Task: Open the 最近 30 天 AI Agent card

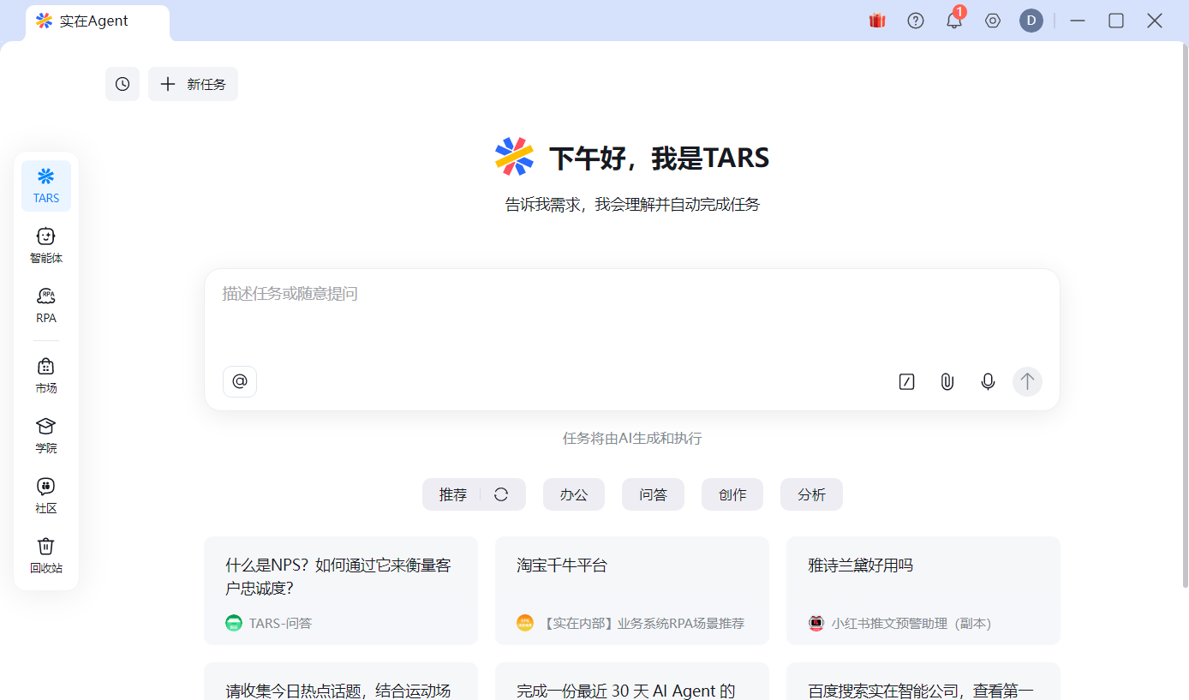Action: 632,682
